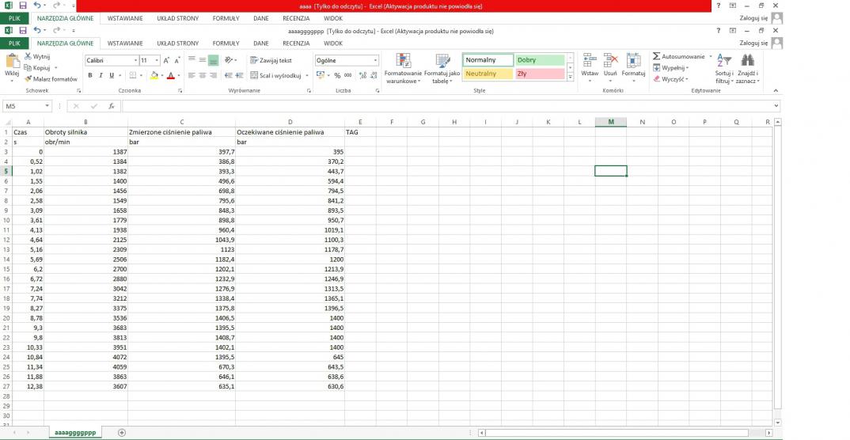Click the Wytnij scissors icon
This screenshot has height=440, width=850.
(28, 56)
